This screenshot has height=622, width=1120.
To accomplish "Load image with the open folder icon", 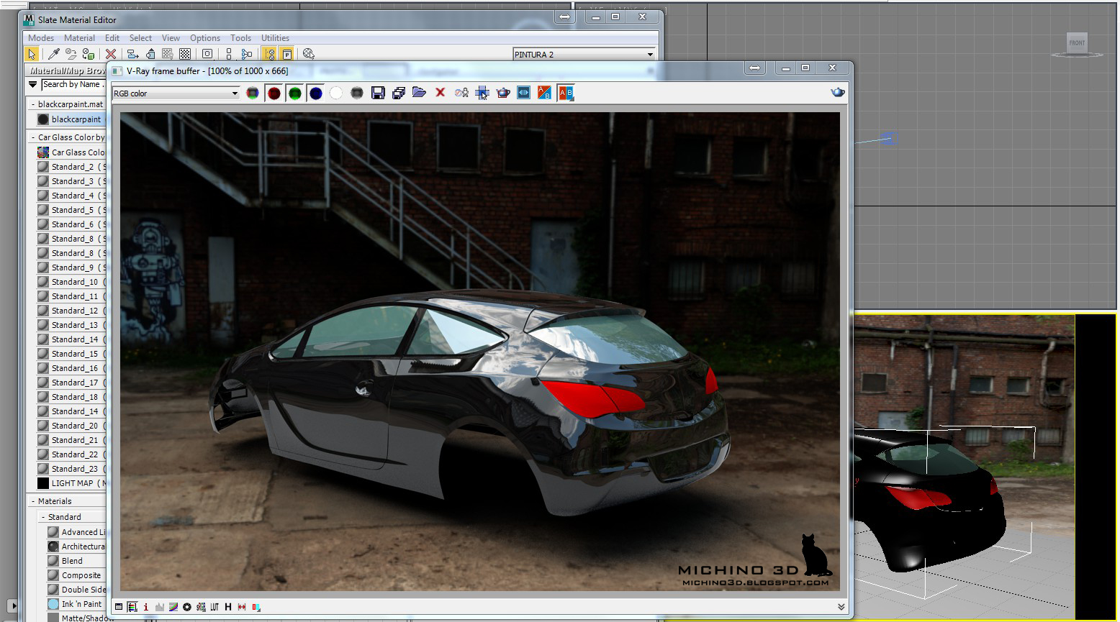I will tap(420, 93).
